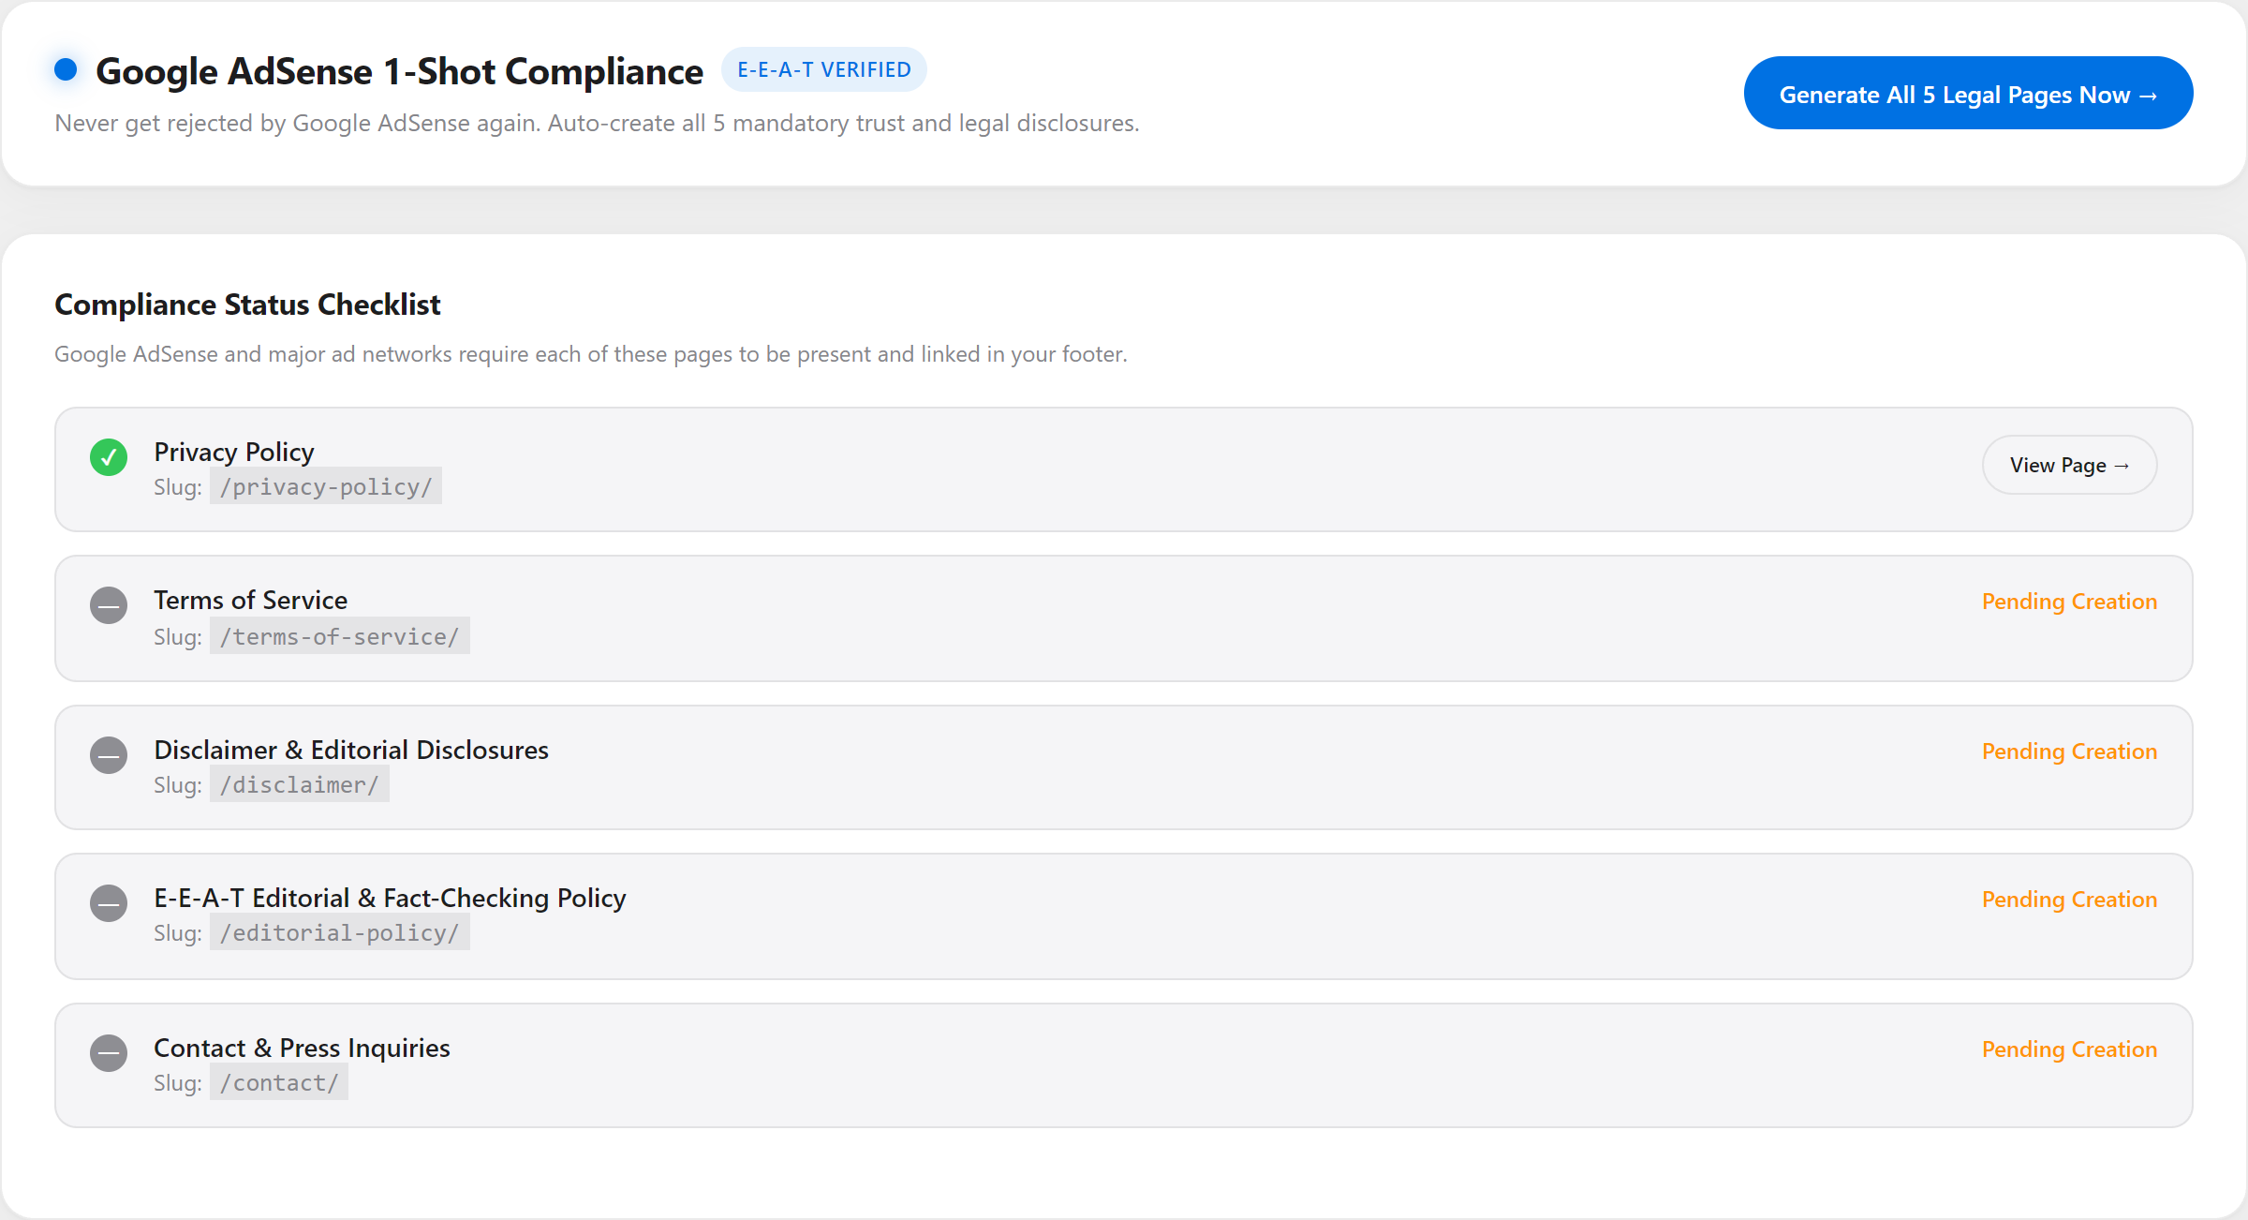Click Pending Creation for Disclaimer & Editorial Disclosures
The image size is (2248, 1220).
click(2069, 751)
